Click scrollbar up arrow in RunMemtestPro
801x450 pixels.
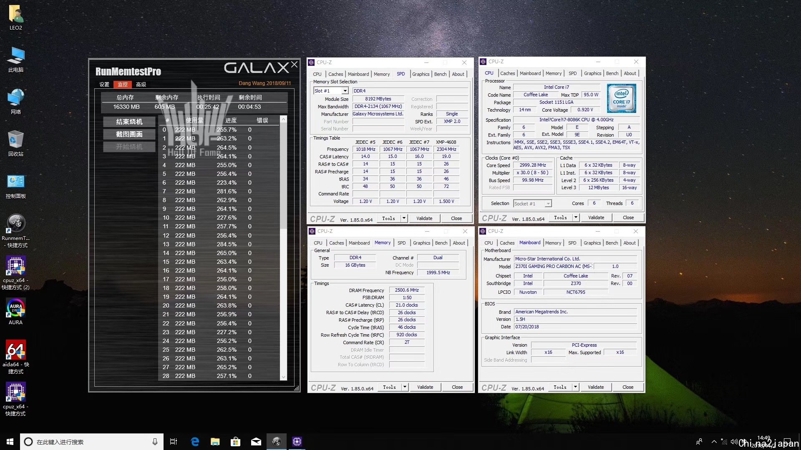coord(284,120)
